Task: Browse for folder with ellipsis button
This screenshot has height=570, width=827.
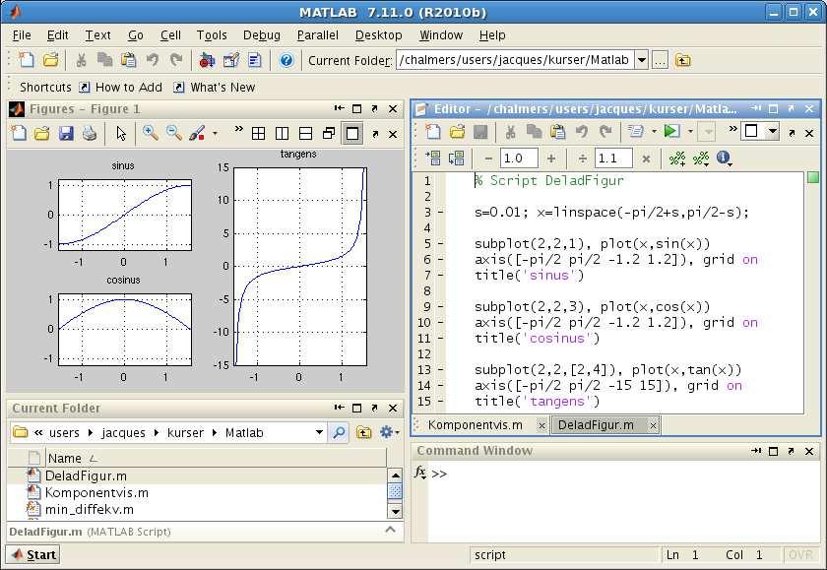Action: tap(660, 60)
